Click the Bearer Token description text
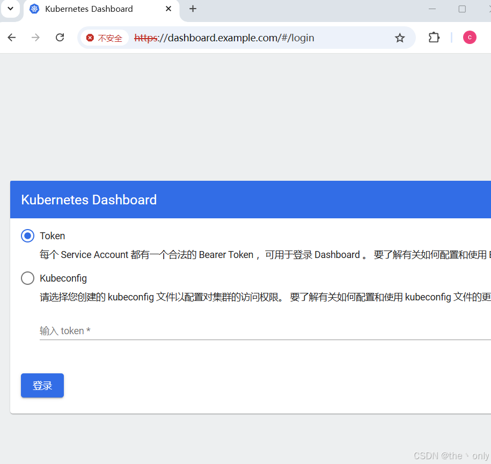The height and width of the screenshot is (464, 491). [x=265, y=255]
